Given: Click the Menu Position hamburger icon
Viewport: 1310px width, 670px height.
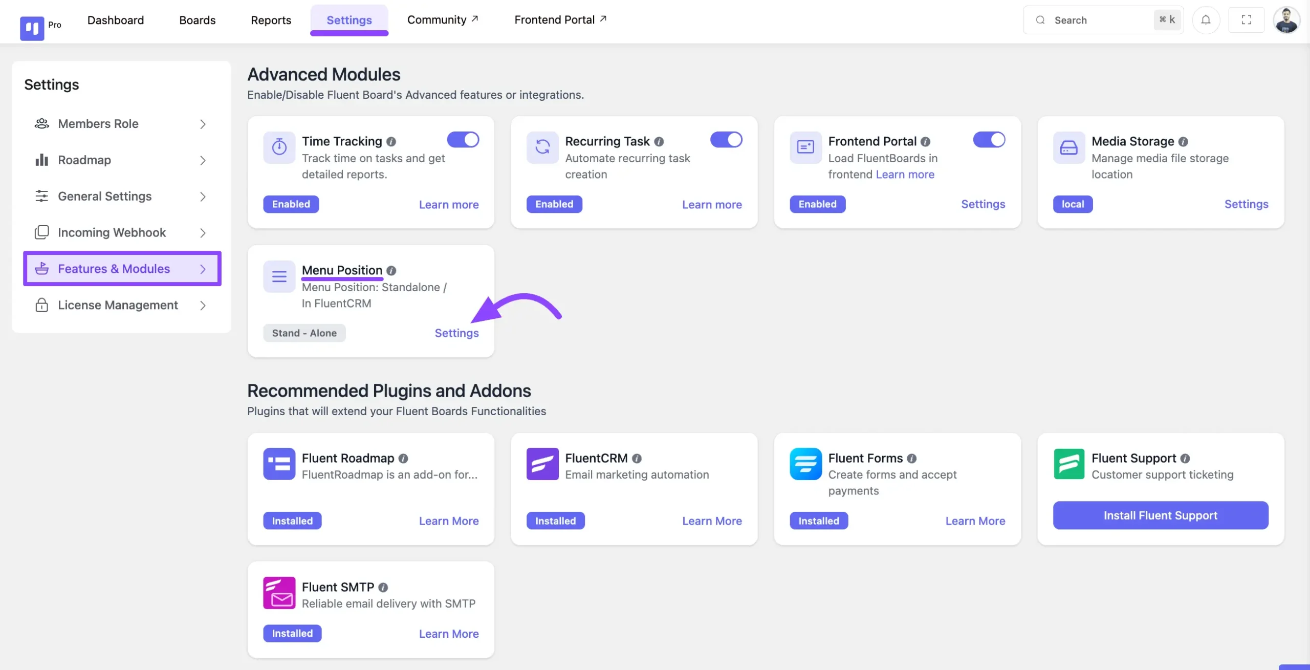Looking at the screenshot, I should tap(279, 276).
